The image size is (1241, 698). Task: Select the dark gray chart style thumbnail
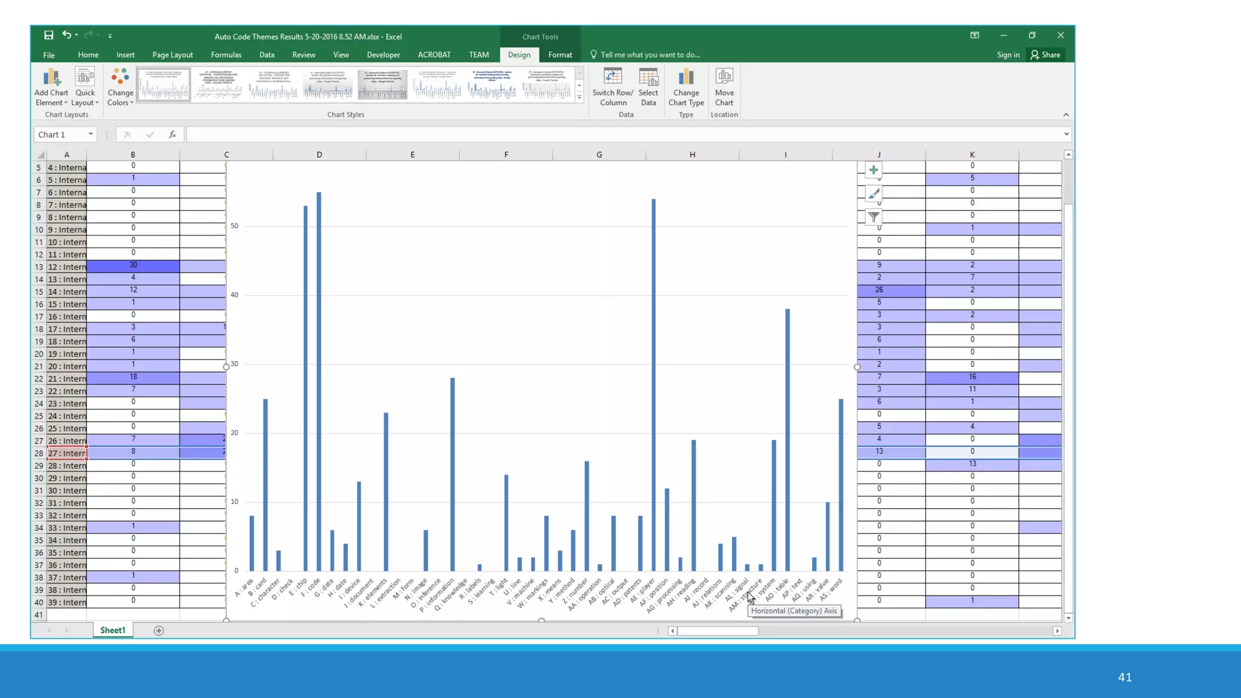382,84
